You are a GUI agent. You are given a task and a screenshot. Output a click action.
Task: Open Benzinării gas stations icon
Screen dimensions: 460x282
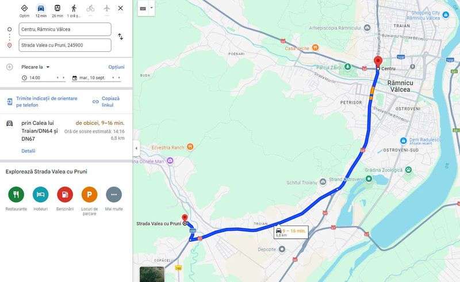(x=65, y=195)
